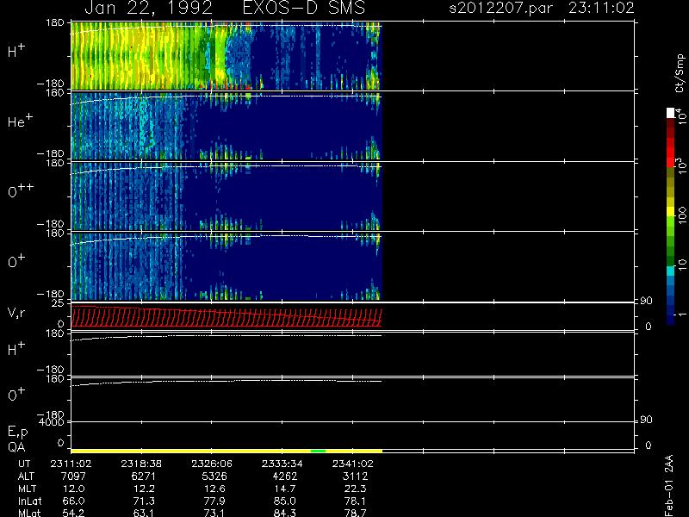Select the ALT value "5326"

point(214,477)
